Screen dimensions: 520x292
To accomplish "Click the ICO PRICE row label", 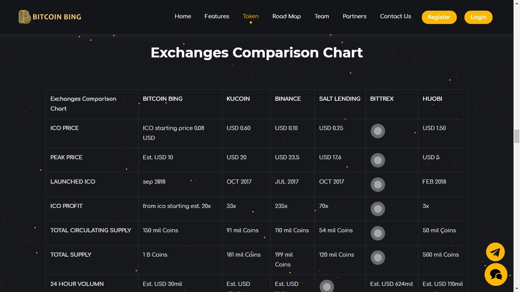I will (x=64, y=128).
